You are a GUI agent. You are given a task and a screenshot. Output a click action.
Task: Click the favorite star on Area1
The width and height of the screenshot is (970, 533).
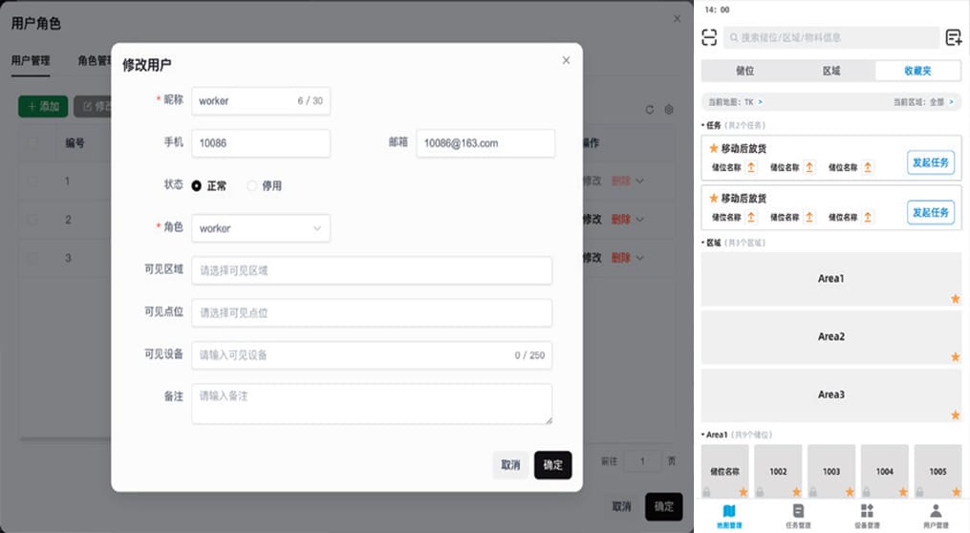click(x=955, y=299)
